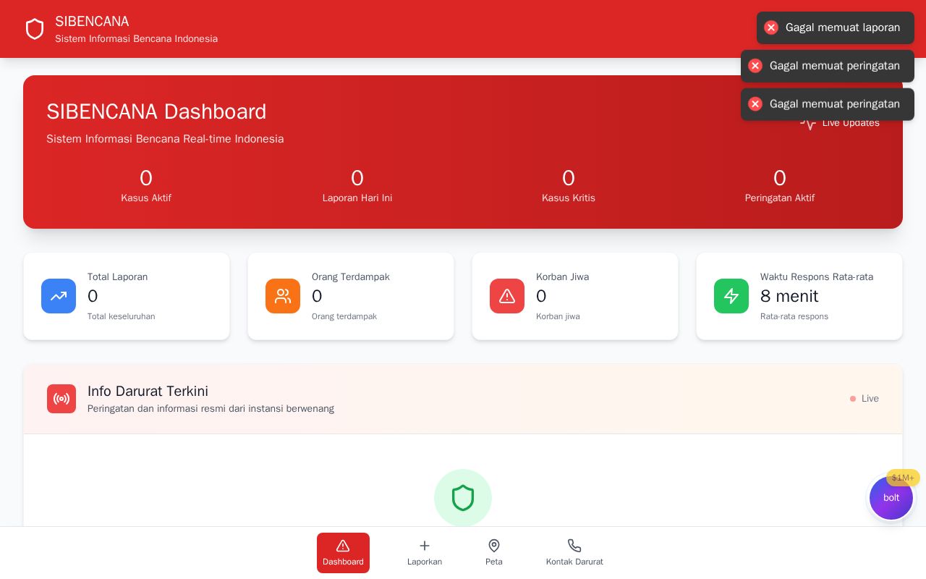Viewport: 926px width, 579px height.
Task: Click the 'Korban Jiwa' card title
Action: pyautogui.click(x=562, y=277)
